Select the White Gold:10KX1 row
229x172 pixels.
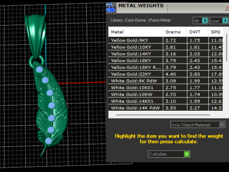pos(166,88)
